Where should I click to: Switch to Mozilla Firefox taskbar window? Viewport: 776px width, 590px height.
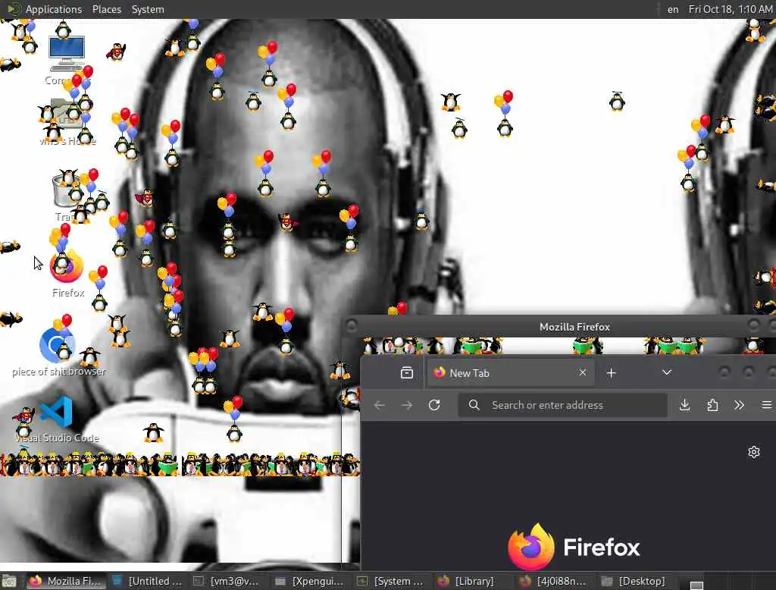pos(67,581)
